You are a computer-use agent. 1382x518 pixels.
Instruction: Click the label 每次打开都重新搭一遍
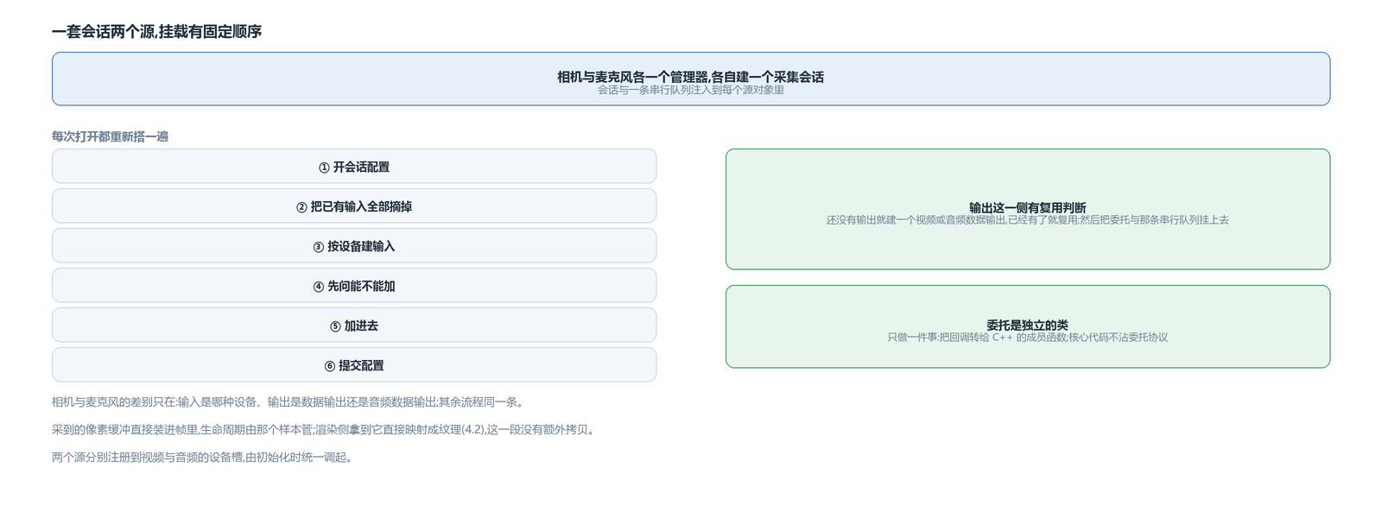tap(110, 136)
